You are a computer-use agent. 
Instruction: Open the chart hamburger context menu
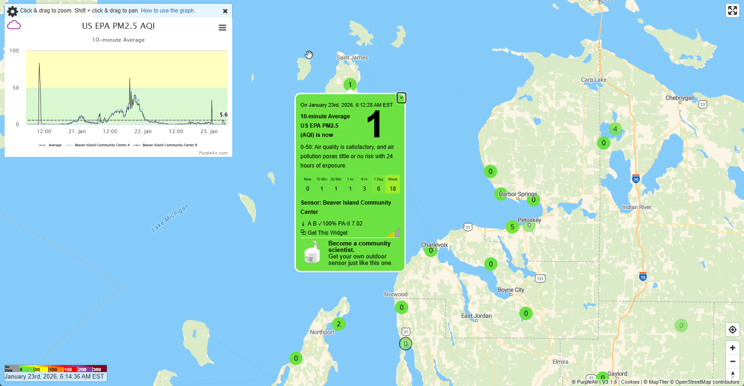click(x=222, y=28)
